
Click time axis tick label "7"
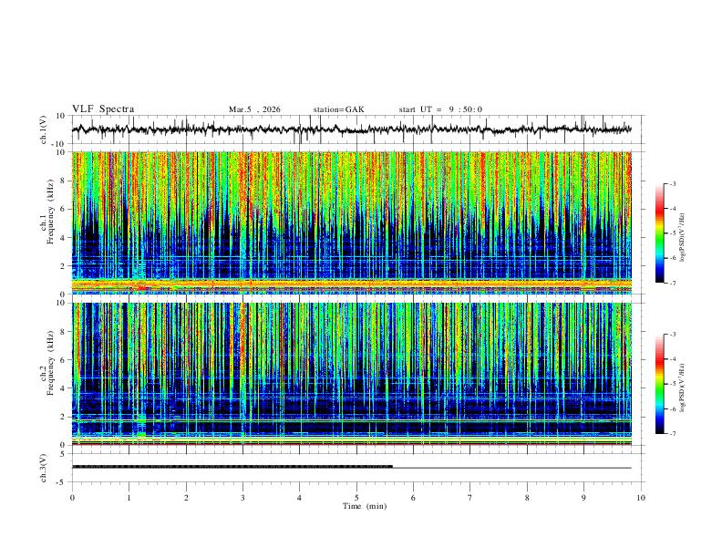tap(470, 498)
